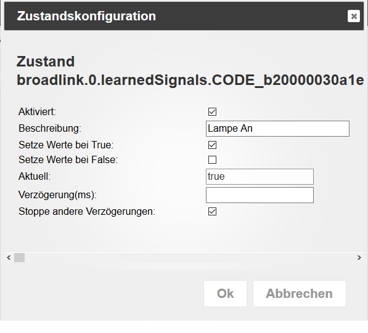Click the horizontal scrollbar right arrow
The image size is (368, 333).
tap(359, 258)
